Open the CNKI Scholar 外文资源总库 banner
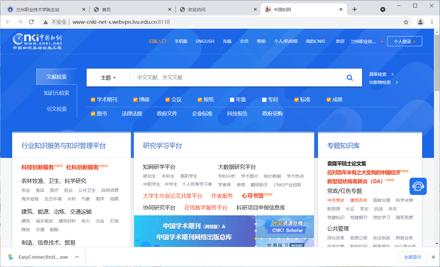Screen dimensions: 440x267 tap(285, 227)
